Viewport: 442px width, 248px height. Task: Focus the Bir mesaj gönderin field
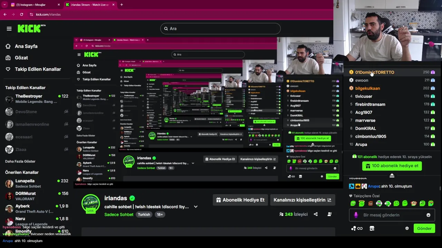[x=392, y=215]
